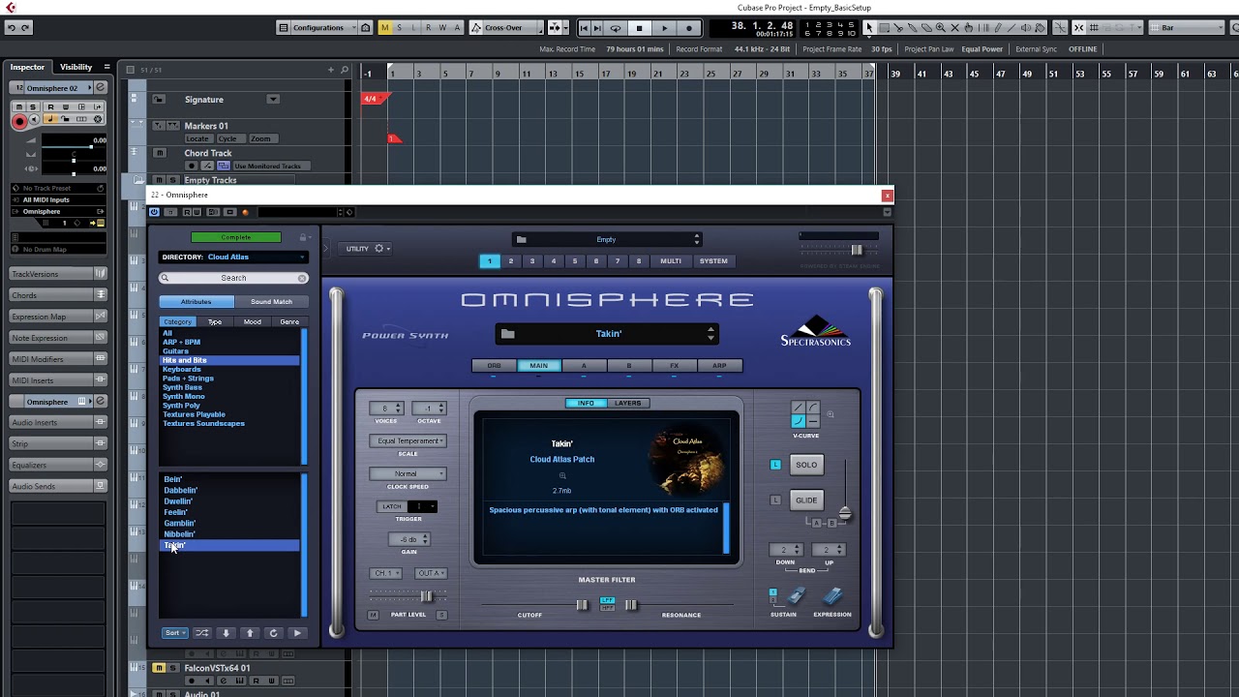Open the MULTI page
Image resolution: width=1239 pixels, height=697 pixels.
pyautogui.click(x=671, y=260)
